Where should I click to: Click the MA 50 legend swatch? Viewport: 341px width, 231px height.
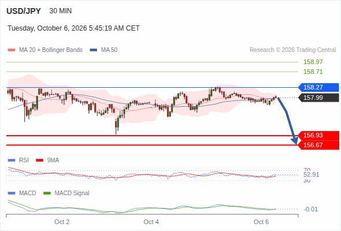[94, 50]
